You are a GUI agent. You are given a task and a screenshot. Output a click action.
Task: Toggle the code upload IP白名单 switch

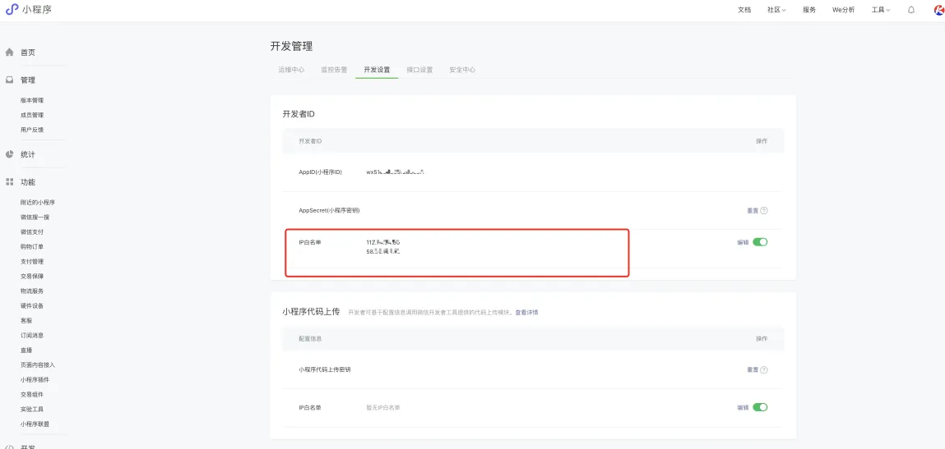(760, 407)
